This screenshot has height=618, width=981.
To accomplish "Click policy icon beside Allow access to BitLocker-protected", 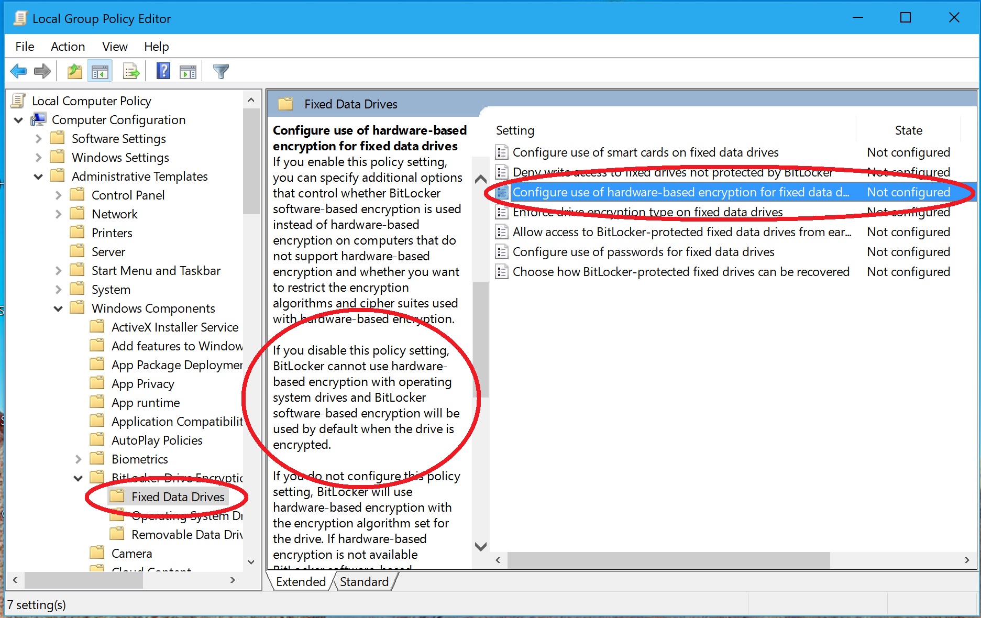I will tap(502, 232).
